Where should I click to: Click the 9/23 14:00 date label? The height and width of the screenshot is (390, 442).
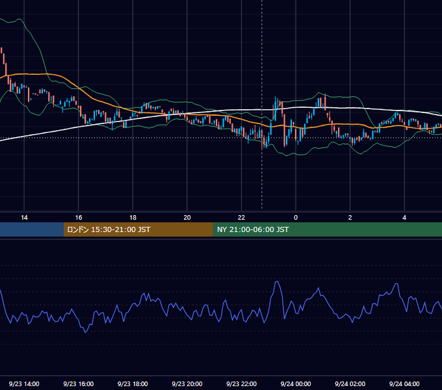click(x=24, y=383)
